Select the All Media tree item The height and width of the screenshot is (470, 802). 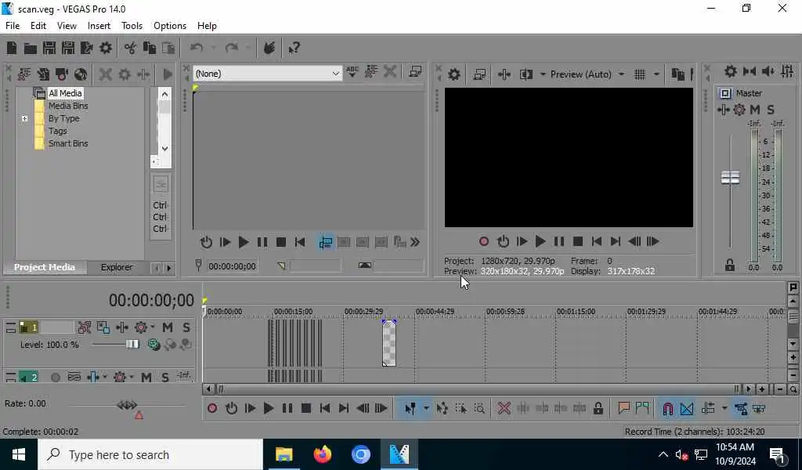65,93
